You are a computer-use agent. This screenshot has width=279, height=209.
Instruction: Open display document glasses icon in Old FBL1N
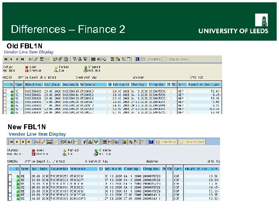pyautogui.click(x=31, y=59)
